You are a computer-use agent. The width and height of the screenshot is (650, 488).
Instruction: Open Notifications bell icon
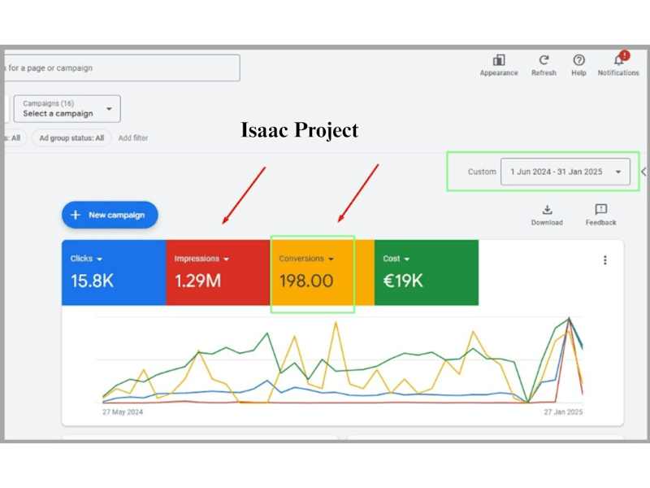(x=619, y=60)
